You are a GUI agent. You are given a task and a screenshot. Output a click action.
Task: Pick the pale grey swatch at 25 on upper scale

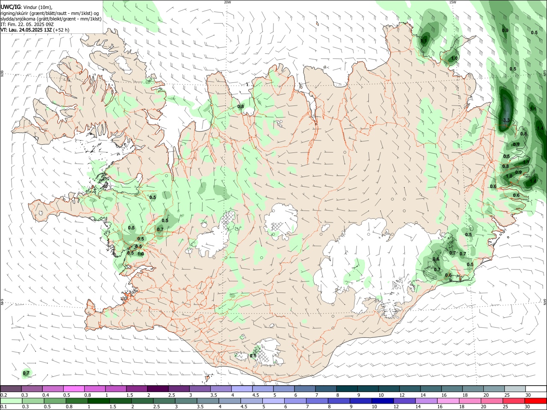coord(515,389)
